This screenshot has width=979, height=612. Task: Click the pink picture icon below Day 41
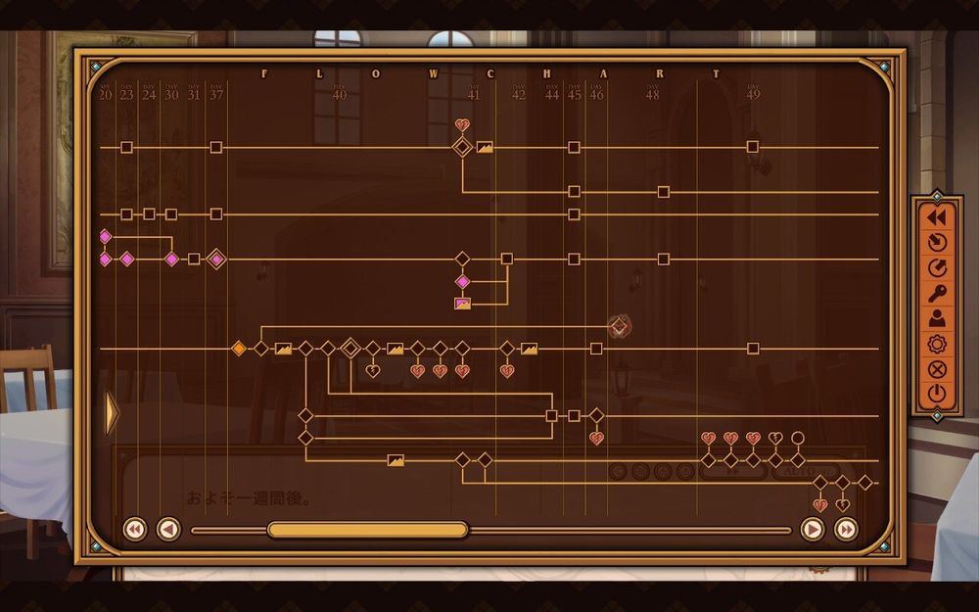pyautogui.click(x=462, y=305)
